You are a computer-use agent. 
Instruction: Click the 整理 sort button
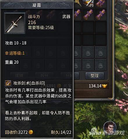(x=95, y=76)
